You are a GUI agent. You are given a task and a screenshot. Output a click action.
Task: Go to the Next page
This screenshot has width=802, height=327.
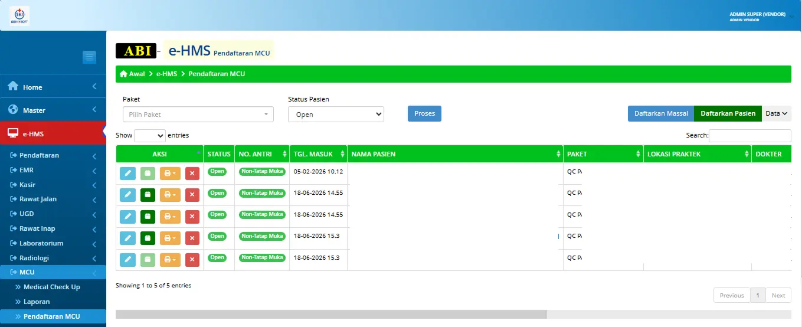tap(778, 295)
